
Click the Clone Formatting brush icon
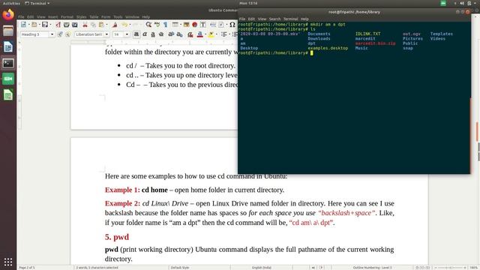coord(115,25)
